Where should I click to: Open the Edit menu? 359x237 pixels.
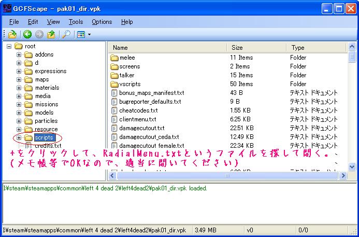coord(33,22)
